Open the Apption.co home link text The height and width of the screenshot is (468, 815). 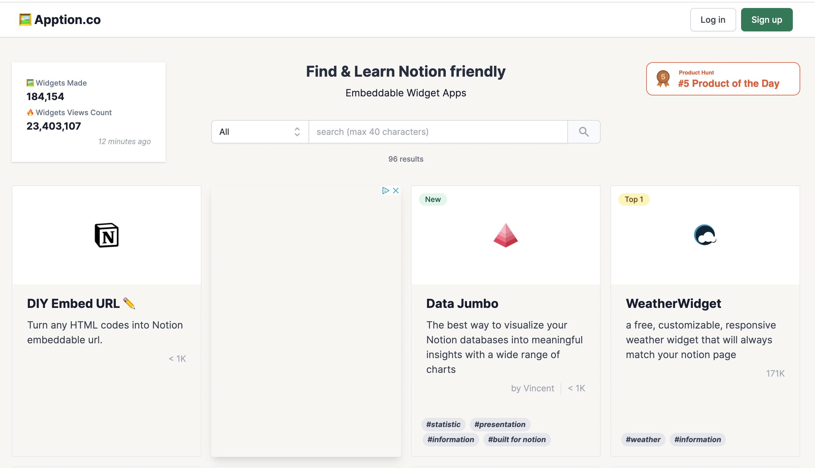[67, 20]
